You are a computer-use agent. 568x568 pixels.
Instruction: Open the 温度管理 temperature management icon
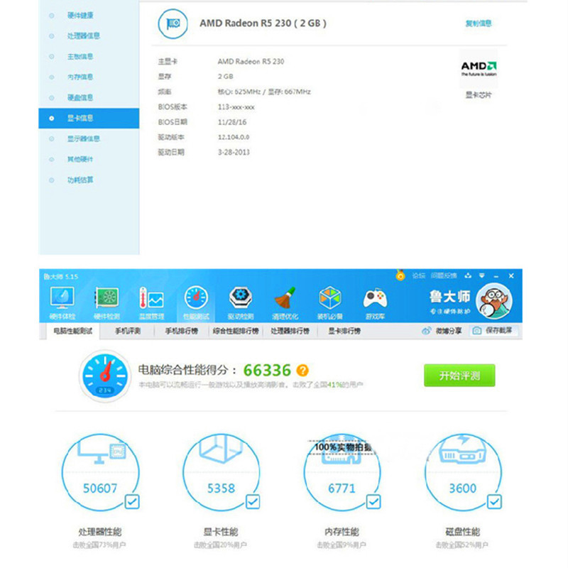[x=151, y=303]
